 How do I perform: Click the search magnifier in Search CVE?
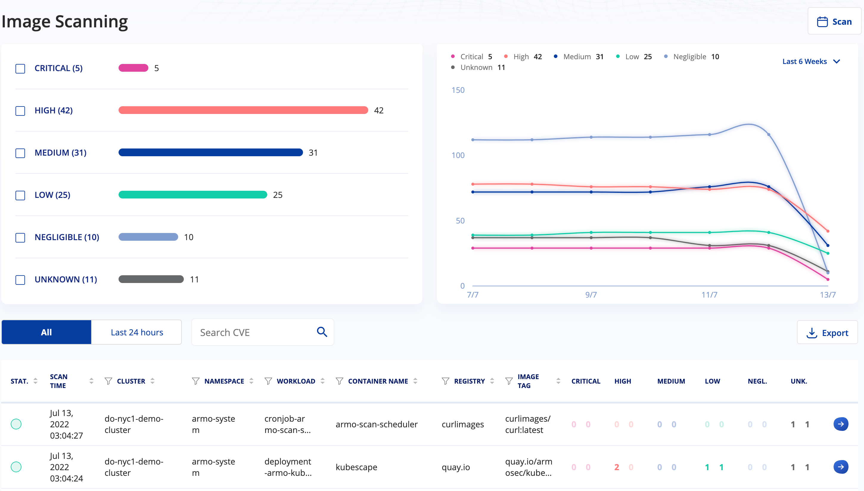pos(322,332)
